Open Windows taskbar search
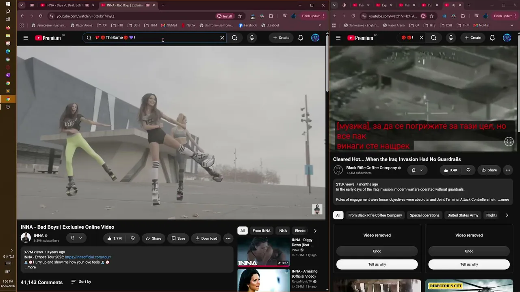The image size is (520, 292). 8,12
